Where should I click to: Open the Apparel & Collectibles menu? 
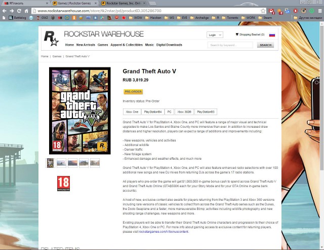127,45
